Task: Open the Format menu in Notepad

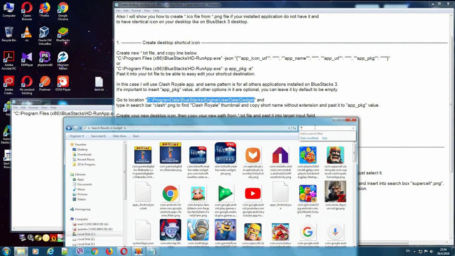Action: [x=136, y=10]
